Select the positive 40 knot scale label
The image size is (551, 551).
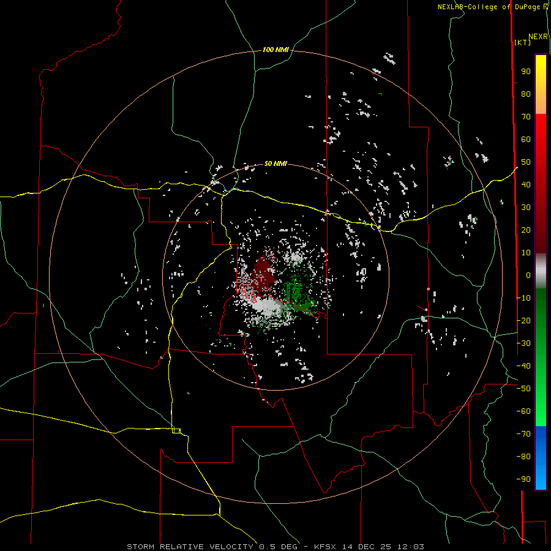point(526,184)
